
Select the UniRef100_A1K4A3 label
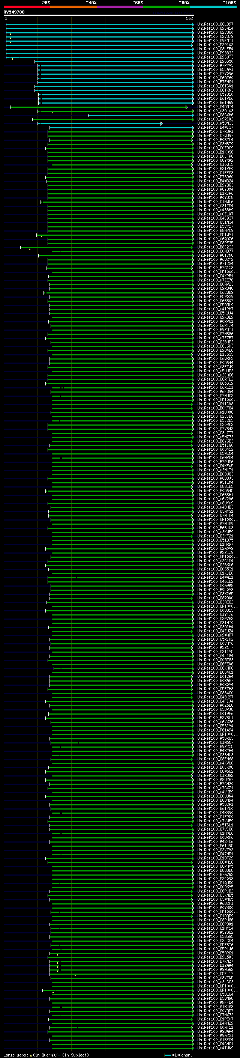click(215, 1007)
